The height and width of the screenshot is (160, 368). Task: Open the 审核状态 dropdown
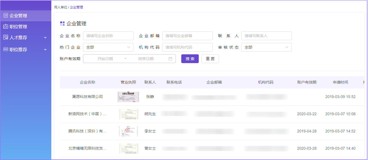tap(266, 47)
